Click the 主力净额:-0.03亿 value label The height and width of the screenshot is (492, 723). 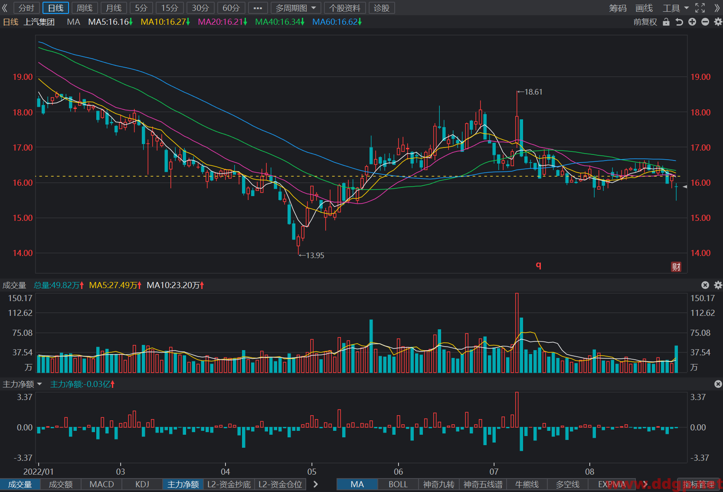coord(82,384)
